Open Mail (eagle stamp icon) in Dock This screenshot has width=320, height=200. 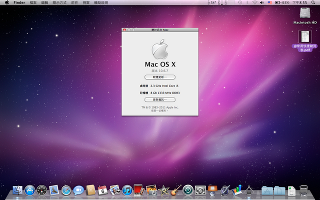click(x=54, y=190)
